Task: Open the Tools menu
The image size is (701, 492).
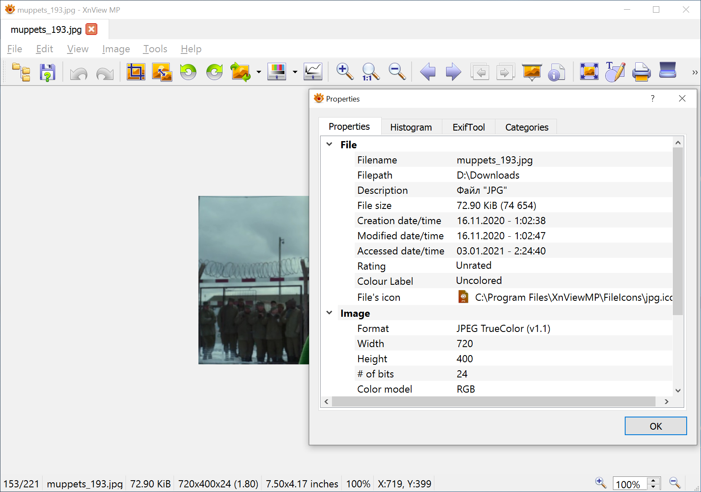Action: 155,49
